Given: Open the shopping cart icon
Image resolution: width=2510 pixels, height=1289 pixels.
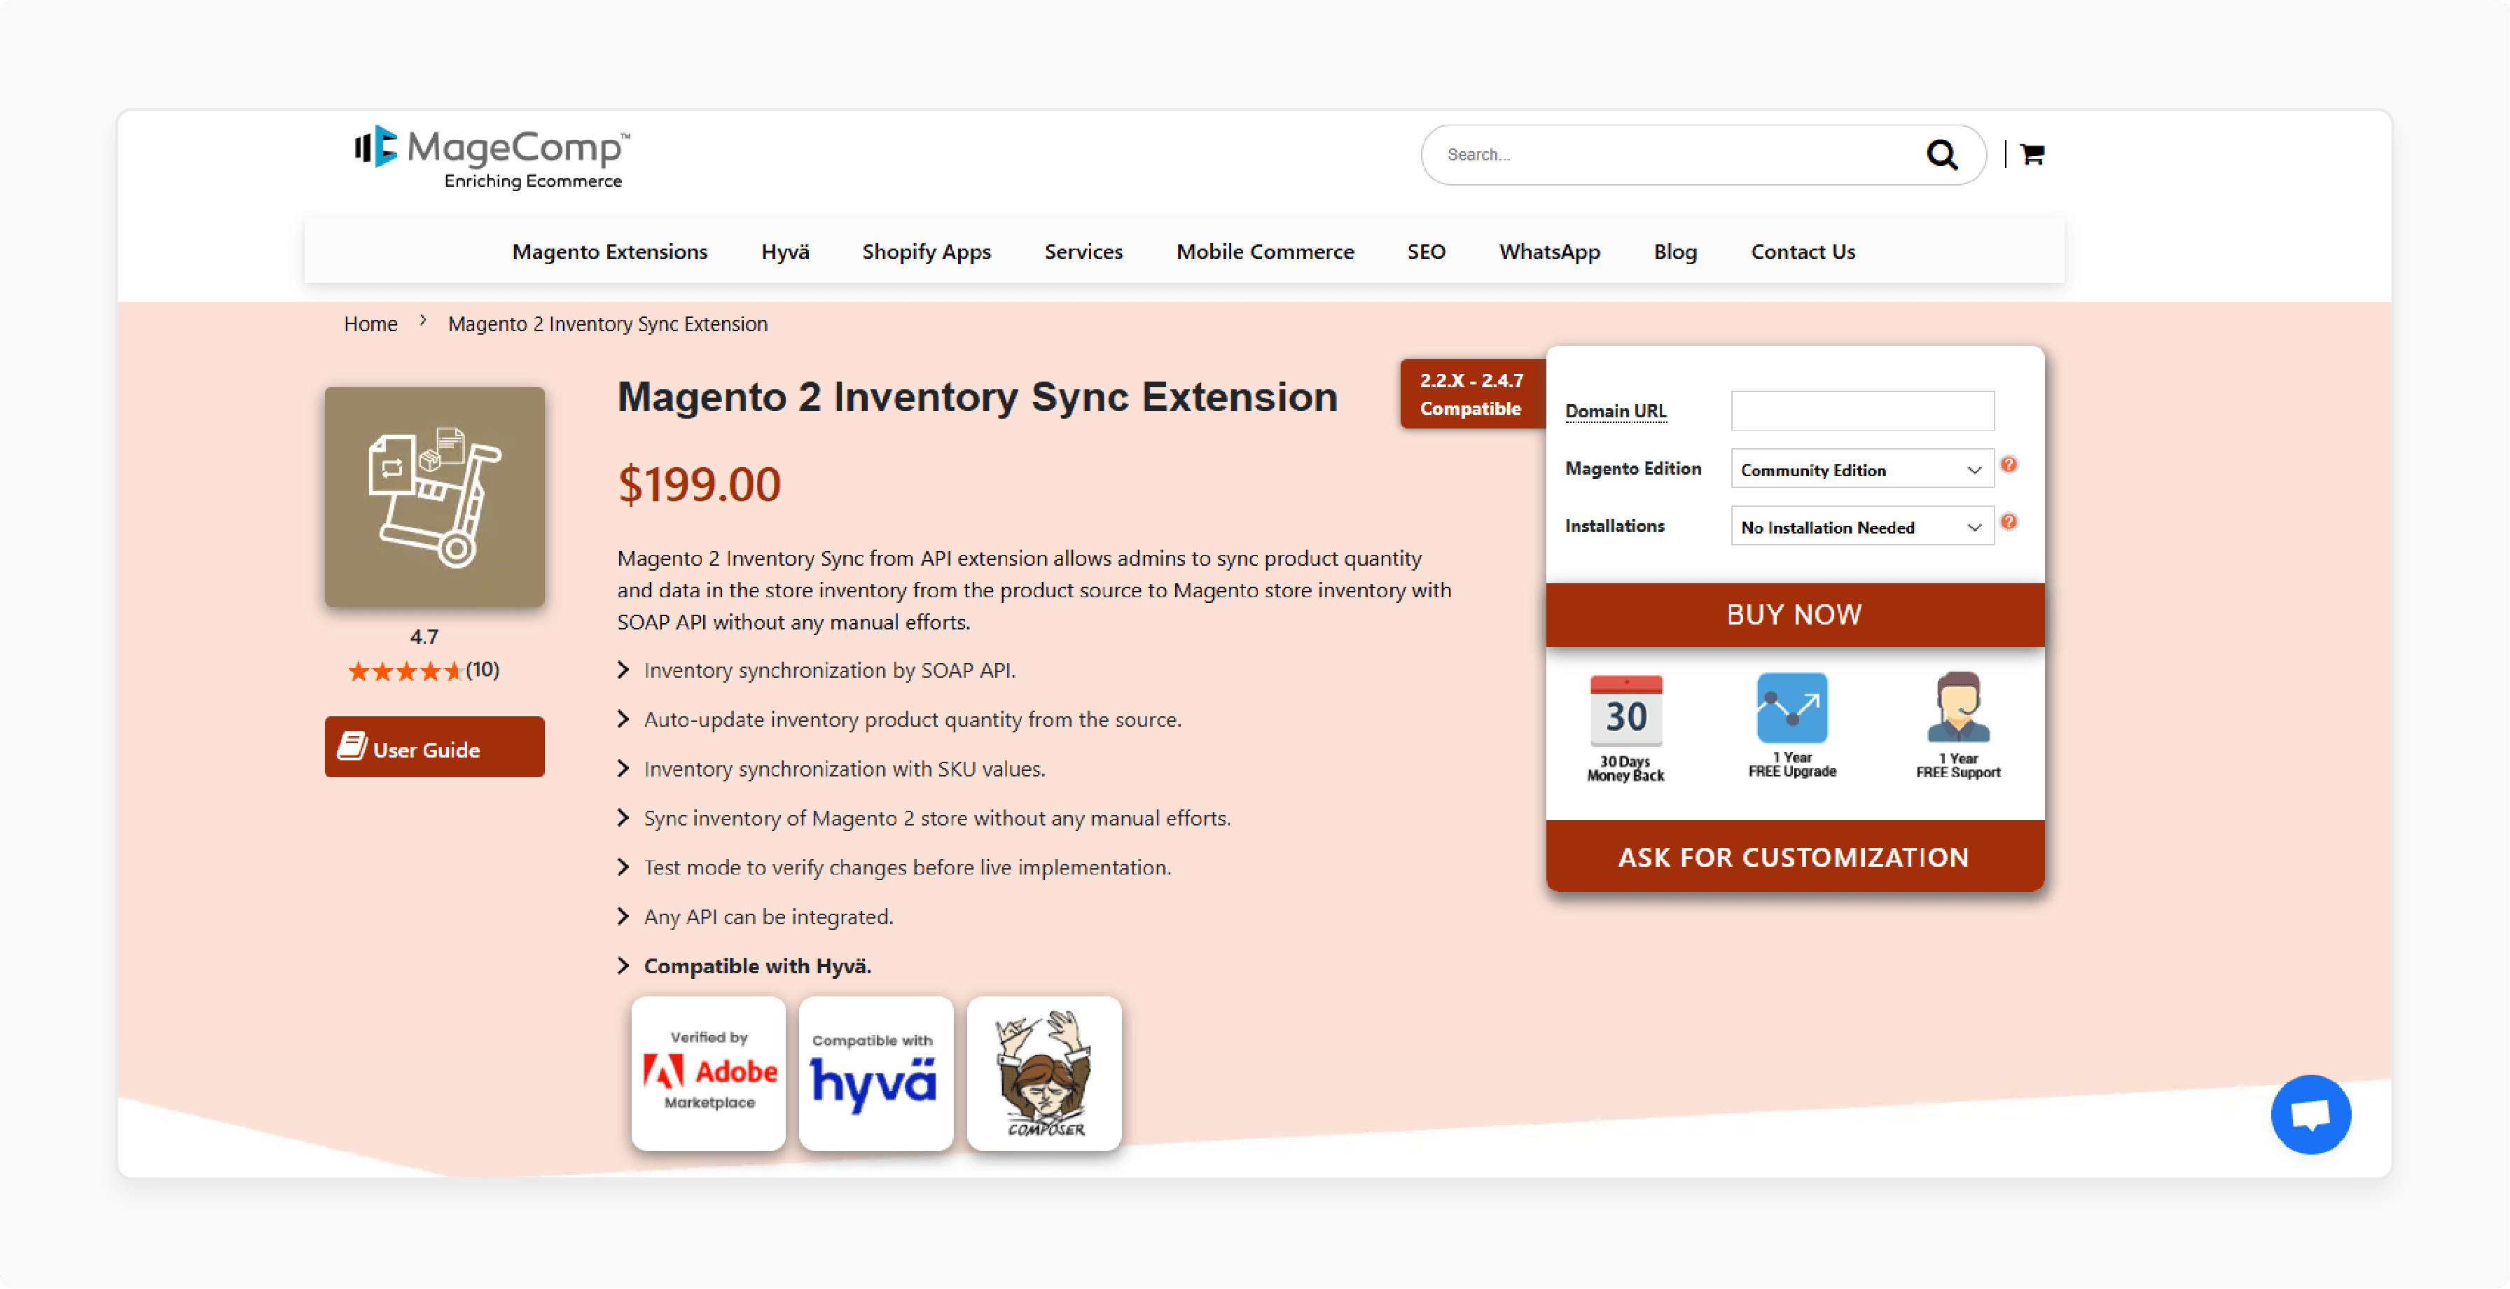Looking at the screenshot, I should click(2032, 154).
